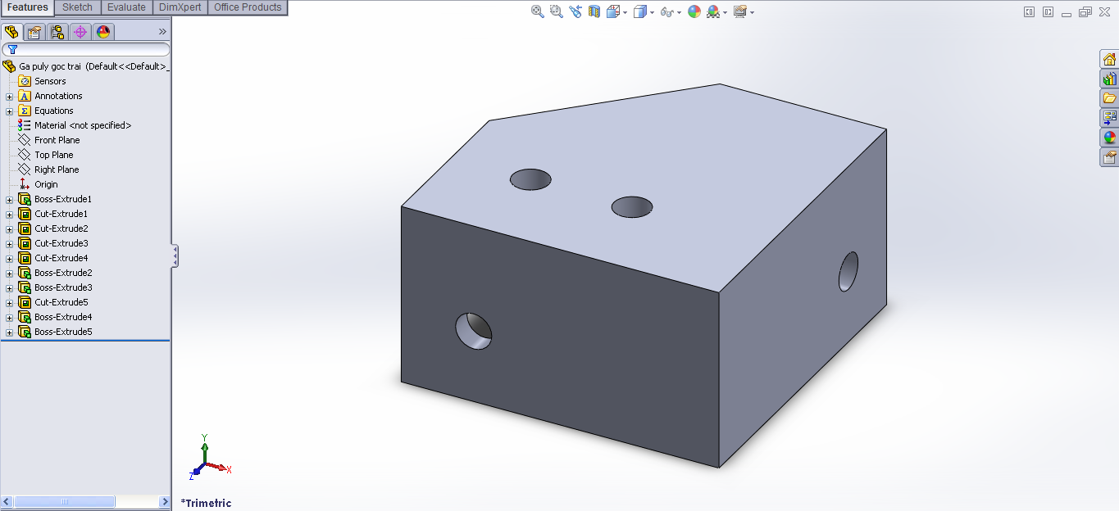Click the Zoom to Fit magnifier icon
The image size is (1119, 511).
click(538, 11)
